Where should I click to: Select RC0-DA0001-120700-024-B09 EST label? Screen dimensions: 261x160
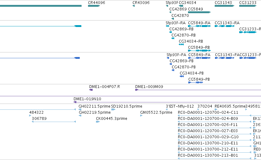pyautogui.click(x=208, y=119)
